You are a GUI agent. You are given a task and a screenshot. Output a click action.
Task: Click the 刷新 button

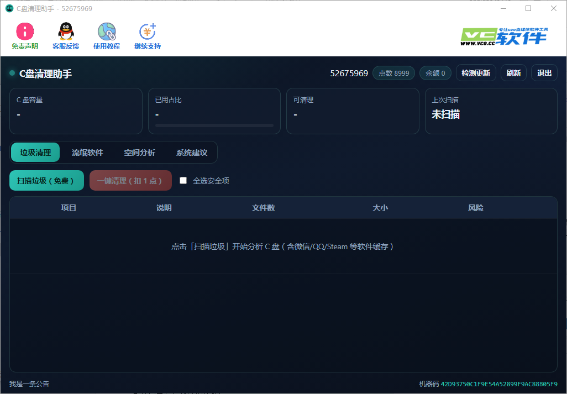[x=513, y=73]
